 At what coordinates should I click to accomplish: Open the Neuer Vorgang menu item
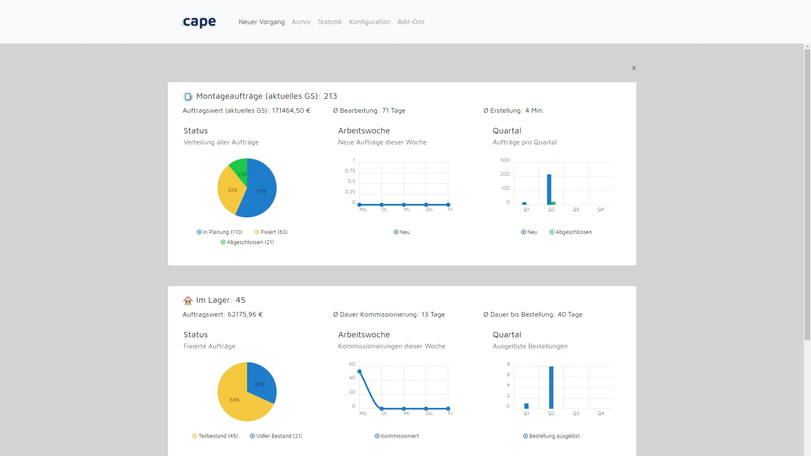coord(261,22)
